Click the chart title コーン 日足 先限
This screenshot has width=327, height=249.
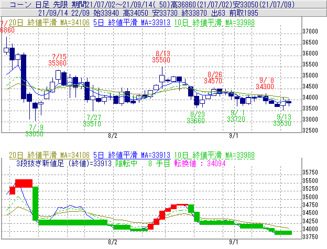point(39,4)
